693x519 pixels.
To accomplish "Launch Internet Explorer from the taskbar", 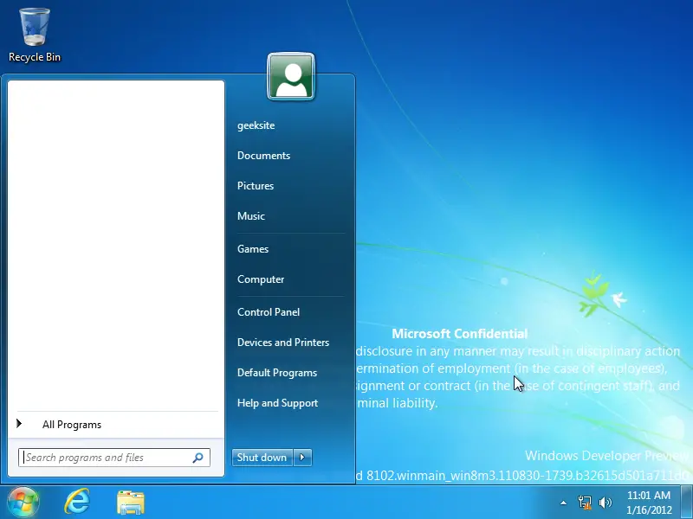I will click(77, 502).
